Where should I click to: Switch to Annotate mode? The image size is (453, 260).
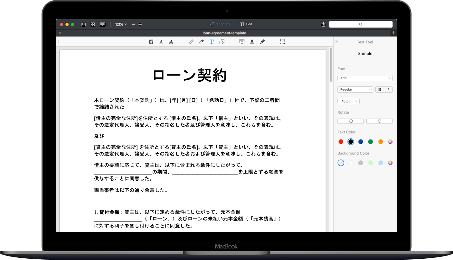point(220,24)
